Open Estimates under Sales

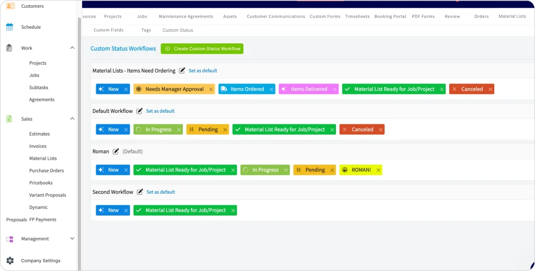pyautogui.click(x=40, y=134)
